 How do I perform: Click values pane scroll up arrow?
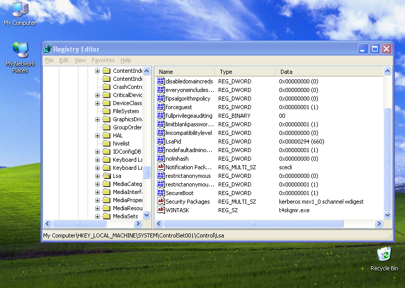(x=387, y=71)
